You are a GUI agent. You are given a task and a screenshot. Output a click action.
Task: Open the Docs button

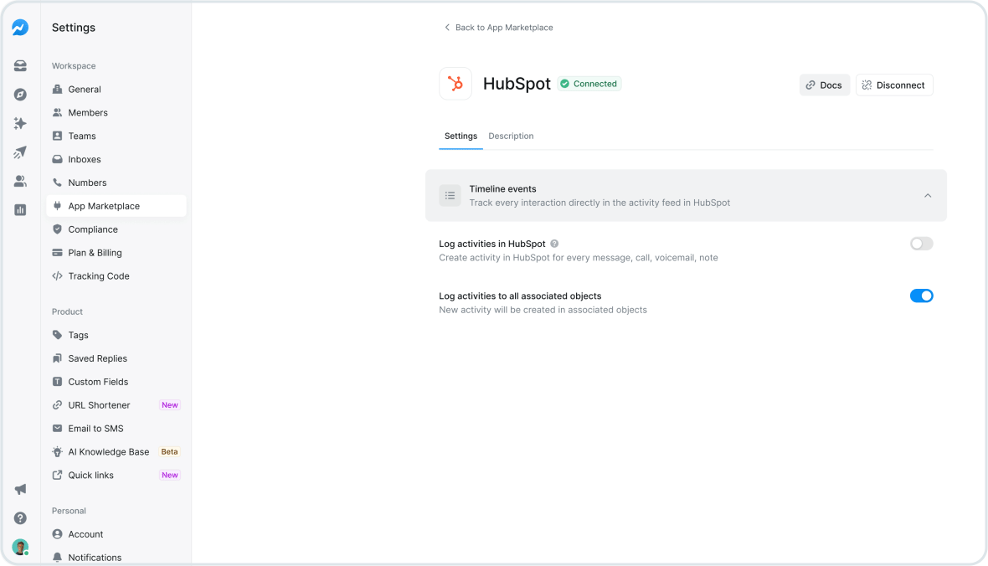824,85
